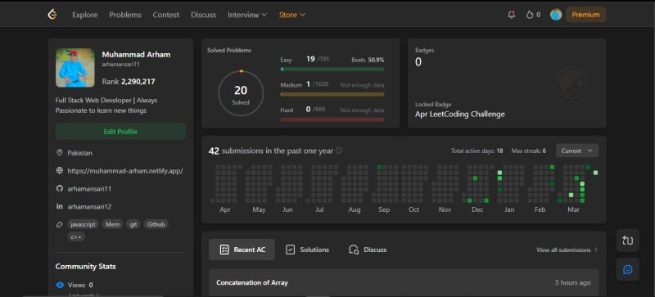Click the Edit Profile button

120,132
